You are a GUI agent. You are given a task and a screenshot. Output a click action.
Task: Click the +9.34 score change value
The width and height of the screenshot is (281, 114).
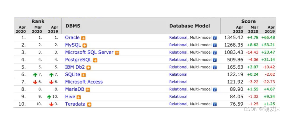click(269, 97)
